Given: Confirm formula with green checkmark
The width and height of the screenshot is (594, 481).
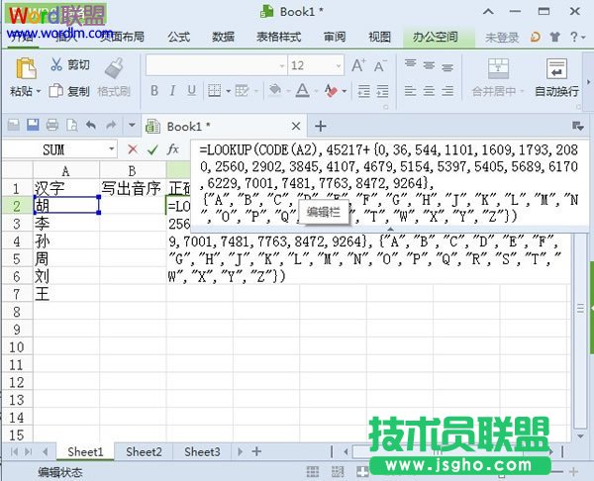Looking at the screenshot, I should click(153, 150).
